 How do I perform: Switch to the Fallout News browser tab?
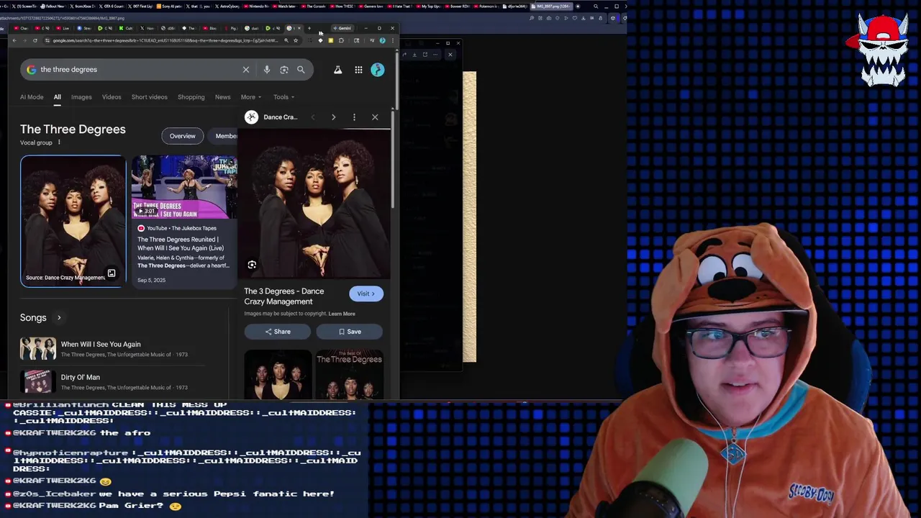click(53, 6)
